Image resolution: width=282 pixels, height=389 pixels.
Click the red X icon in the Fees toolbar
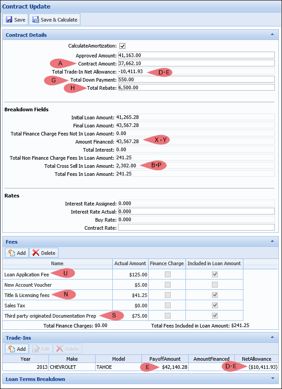(x=36, y=253)
